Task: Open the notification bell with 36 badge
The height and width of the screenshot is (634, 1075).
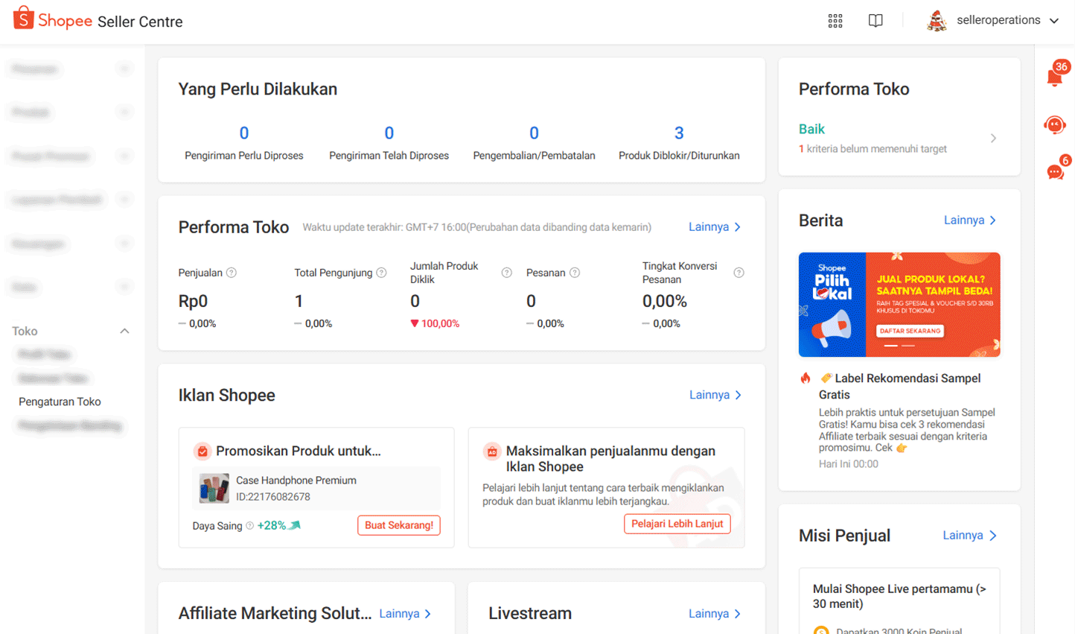Action: (1055, 76)
